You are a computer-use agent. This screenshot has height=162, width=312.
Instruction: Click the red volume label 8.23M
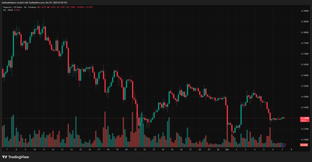pos(305,145)
